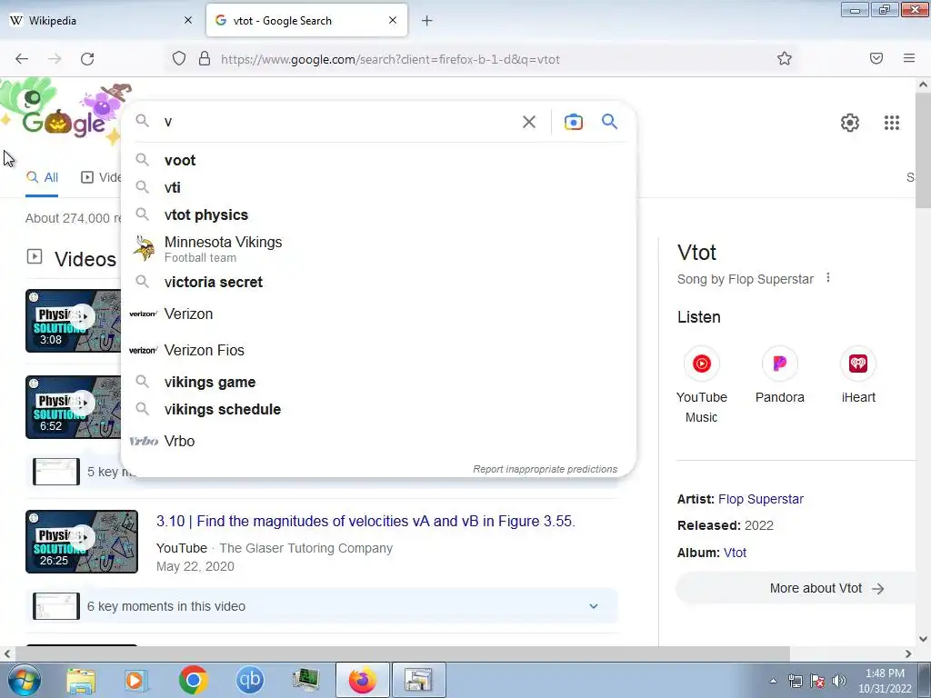Image resolution: width=931 pixels, height=698 pixels.
Task: Open qBittorrent from the taskbar
Action: coord(249,680)
